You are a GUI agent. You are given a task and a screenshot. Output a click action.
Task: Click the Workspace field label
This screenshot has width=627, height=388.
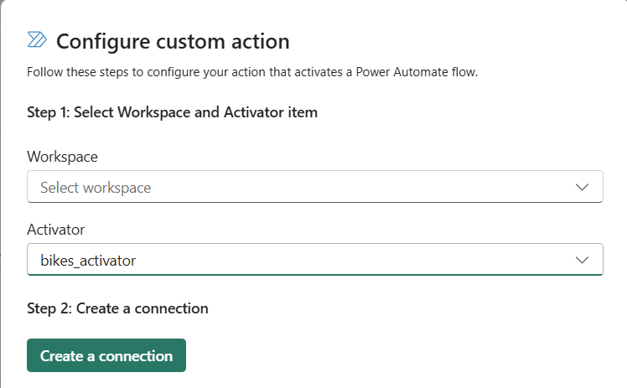62,157
